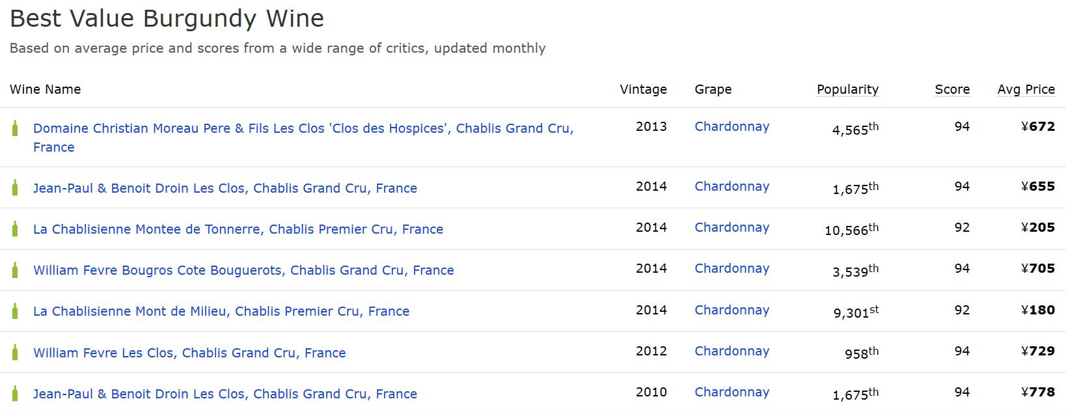
Task: Open William Fevre Bougros Cote Bouguerots link
Action: click(243, 270)
